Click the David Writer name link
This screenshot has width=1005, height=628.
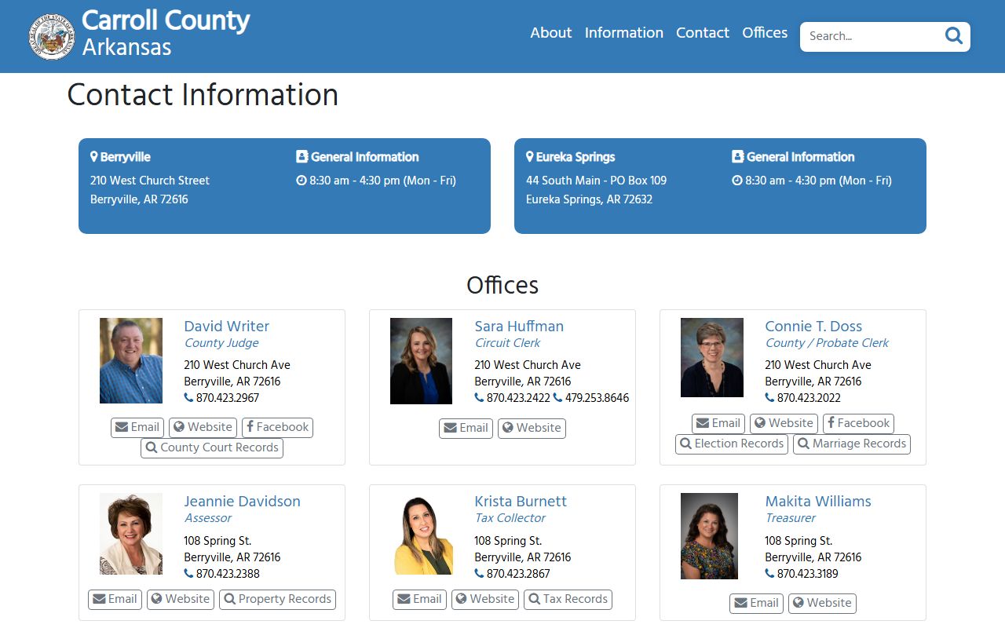click(x=227, y=327)
